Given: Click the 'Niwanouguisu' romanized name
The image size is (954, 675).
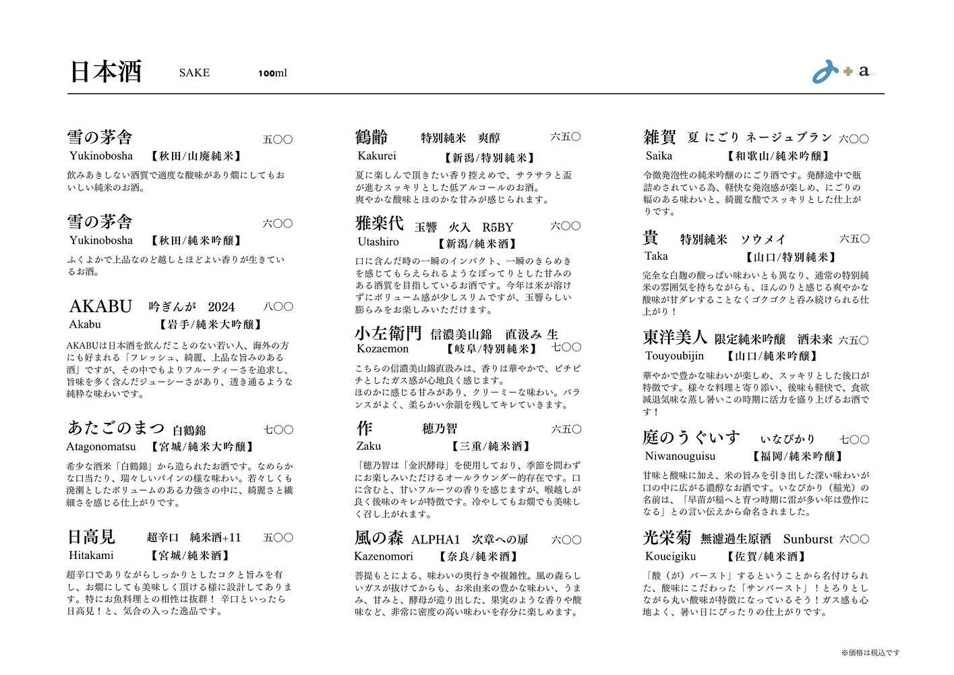Looking at the screenshot, I should point(680,457).
